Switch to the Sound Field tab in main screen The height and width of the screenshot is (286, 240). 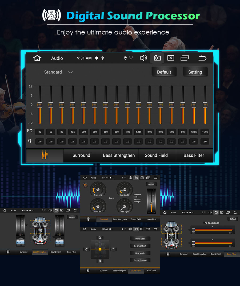click(x=156, y=155)
